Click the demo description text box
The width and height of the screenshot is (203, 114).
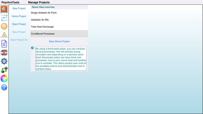[x=61, y=59]
